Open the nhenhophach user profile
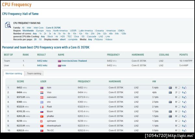The height and width of the screenshot is (139, 195). click(54, 126)
